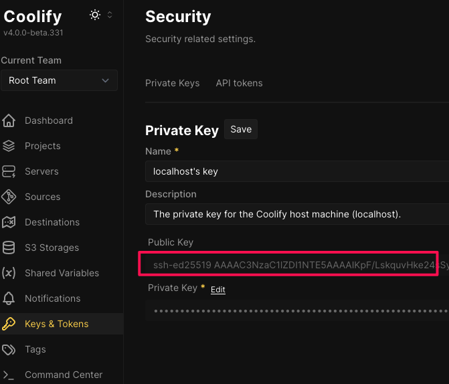
Task: Select the Sources git icon
Action: [x=9, y=197]
